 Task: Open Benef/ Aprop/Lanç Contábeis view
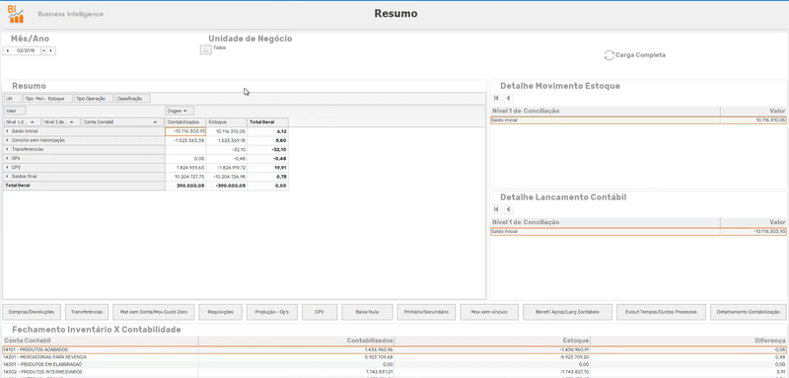(568, 312)
